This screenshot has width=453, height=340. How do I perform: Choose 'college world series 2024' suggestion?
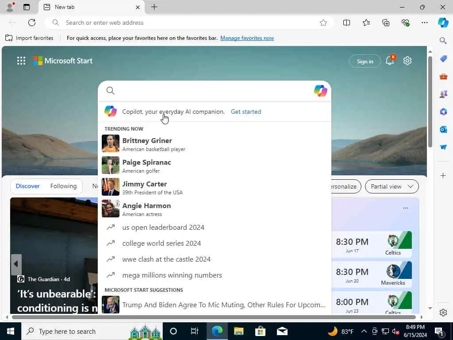tap(215, 243)
